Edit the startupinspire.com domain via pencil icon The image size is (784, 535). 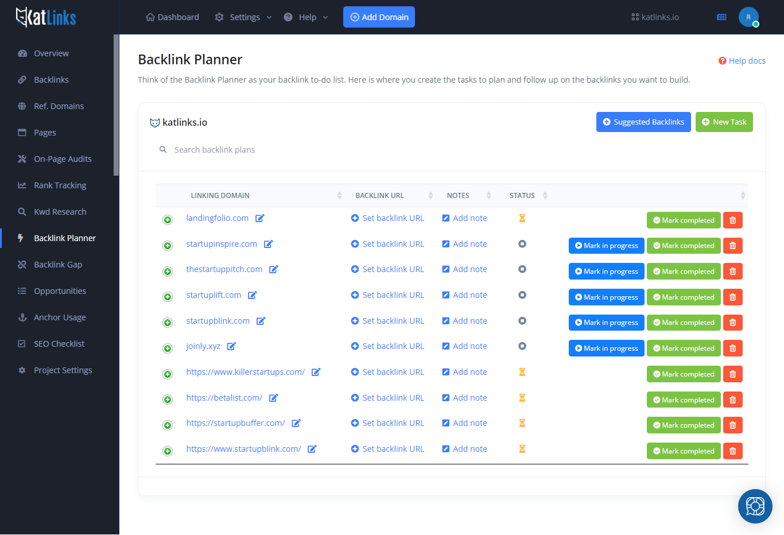coord(268,244)
